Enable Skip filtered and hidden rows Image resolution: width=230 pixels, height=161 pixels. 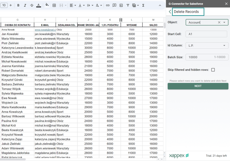(x=213, y=70)
